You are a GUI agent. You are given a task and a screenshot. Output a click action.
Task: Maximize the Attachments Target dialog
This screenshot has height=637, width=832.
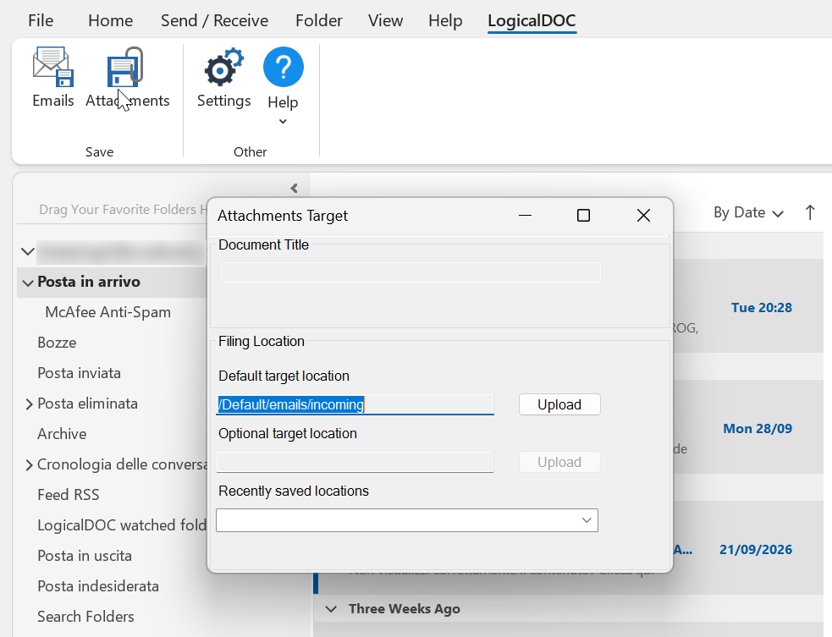pos(584,216)
